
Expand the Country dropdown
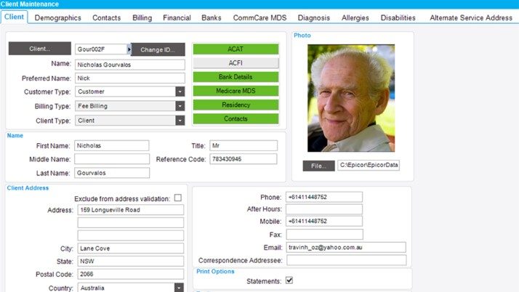point(180,288)
